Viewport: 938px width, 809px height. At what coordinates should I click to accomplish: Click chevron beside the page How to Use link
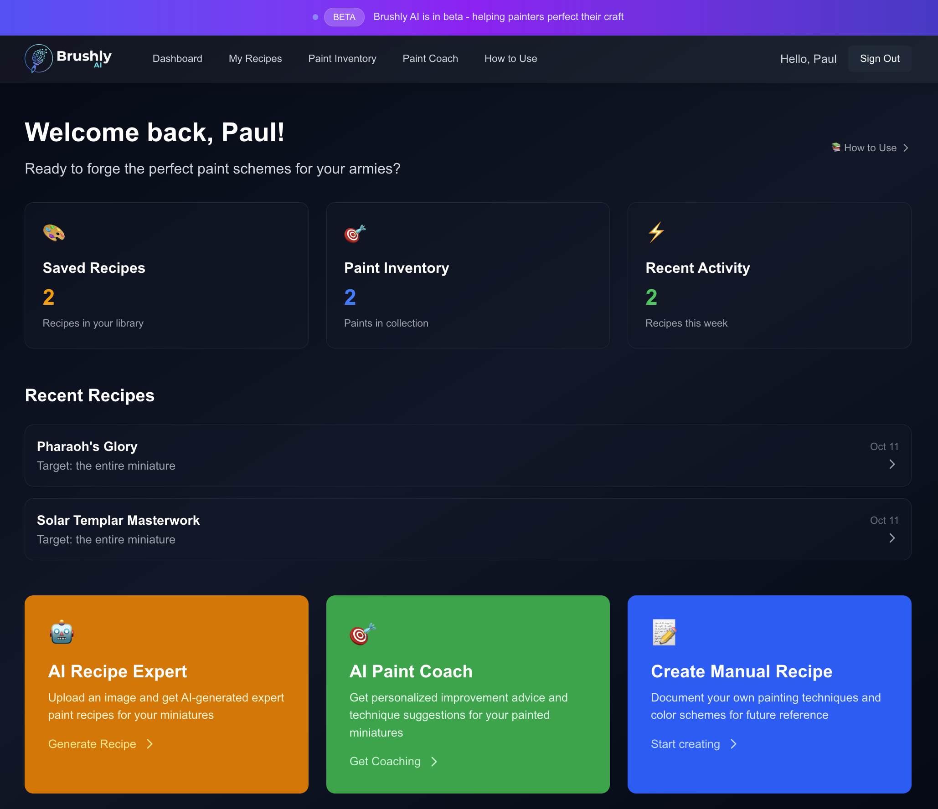(x=906, y=148)
